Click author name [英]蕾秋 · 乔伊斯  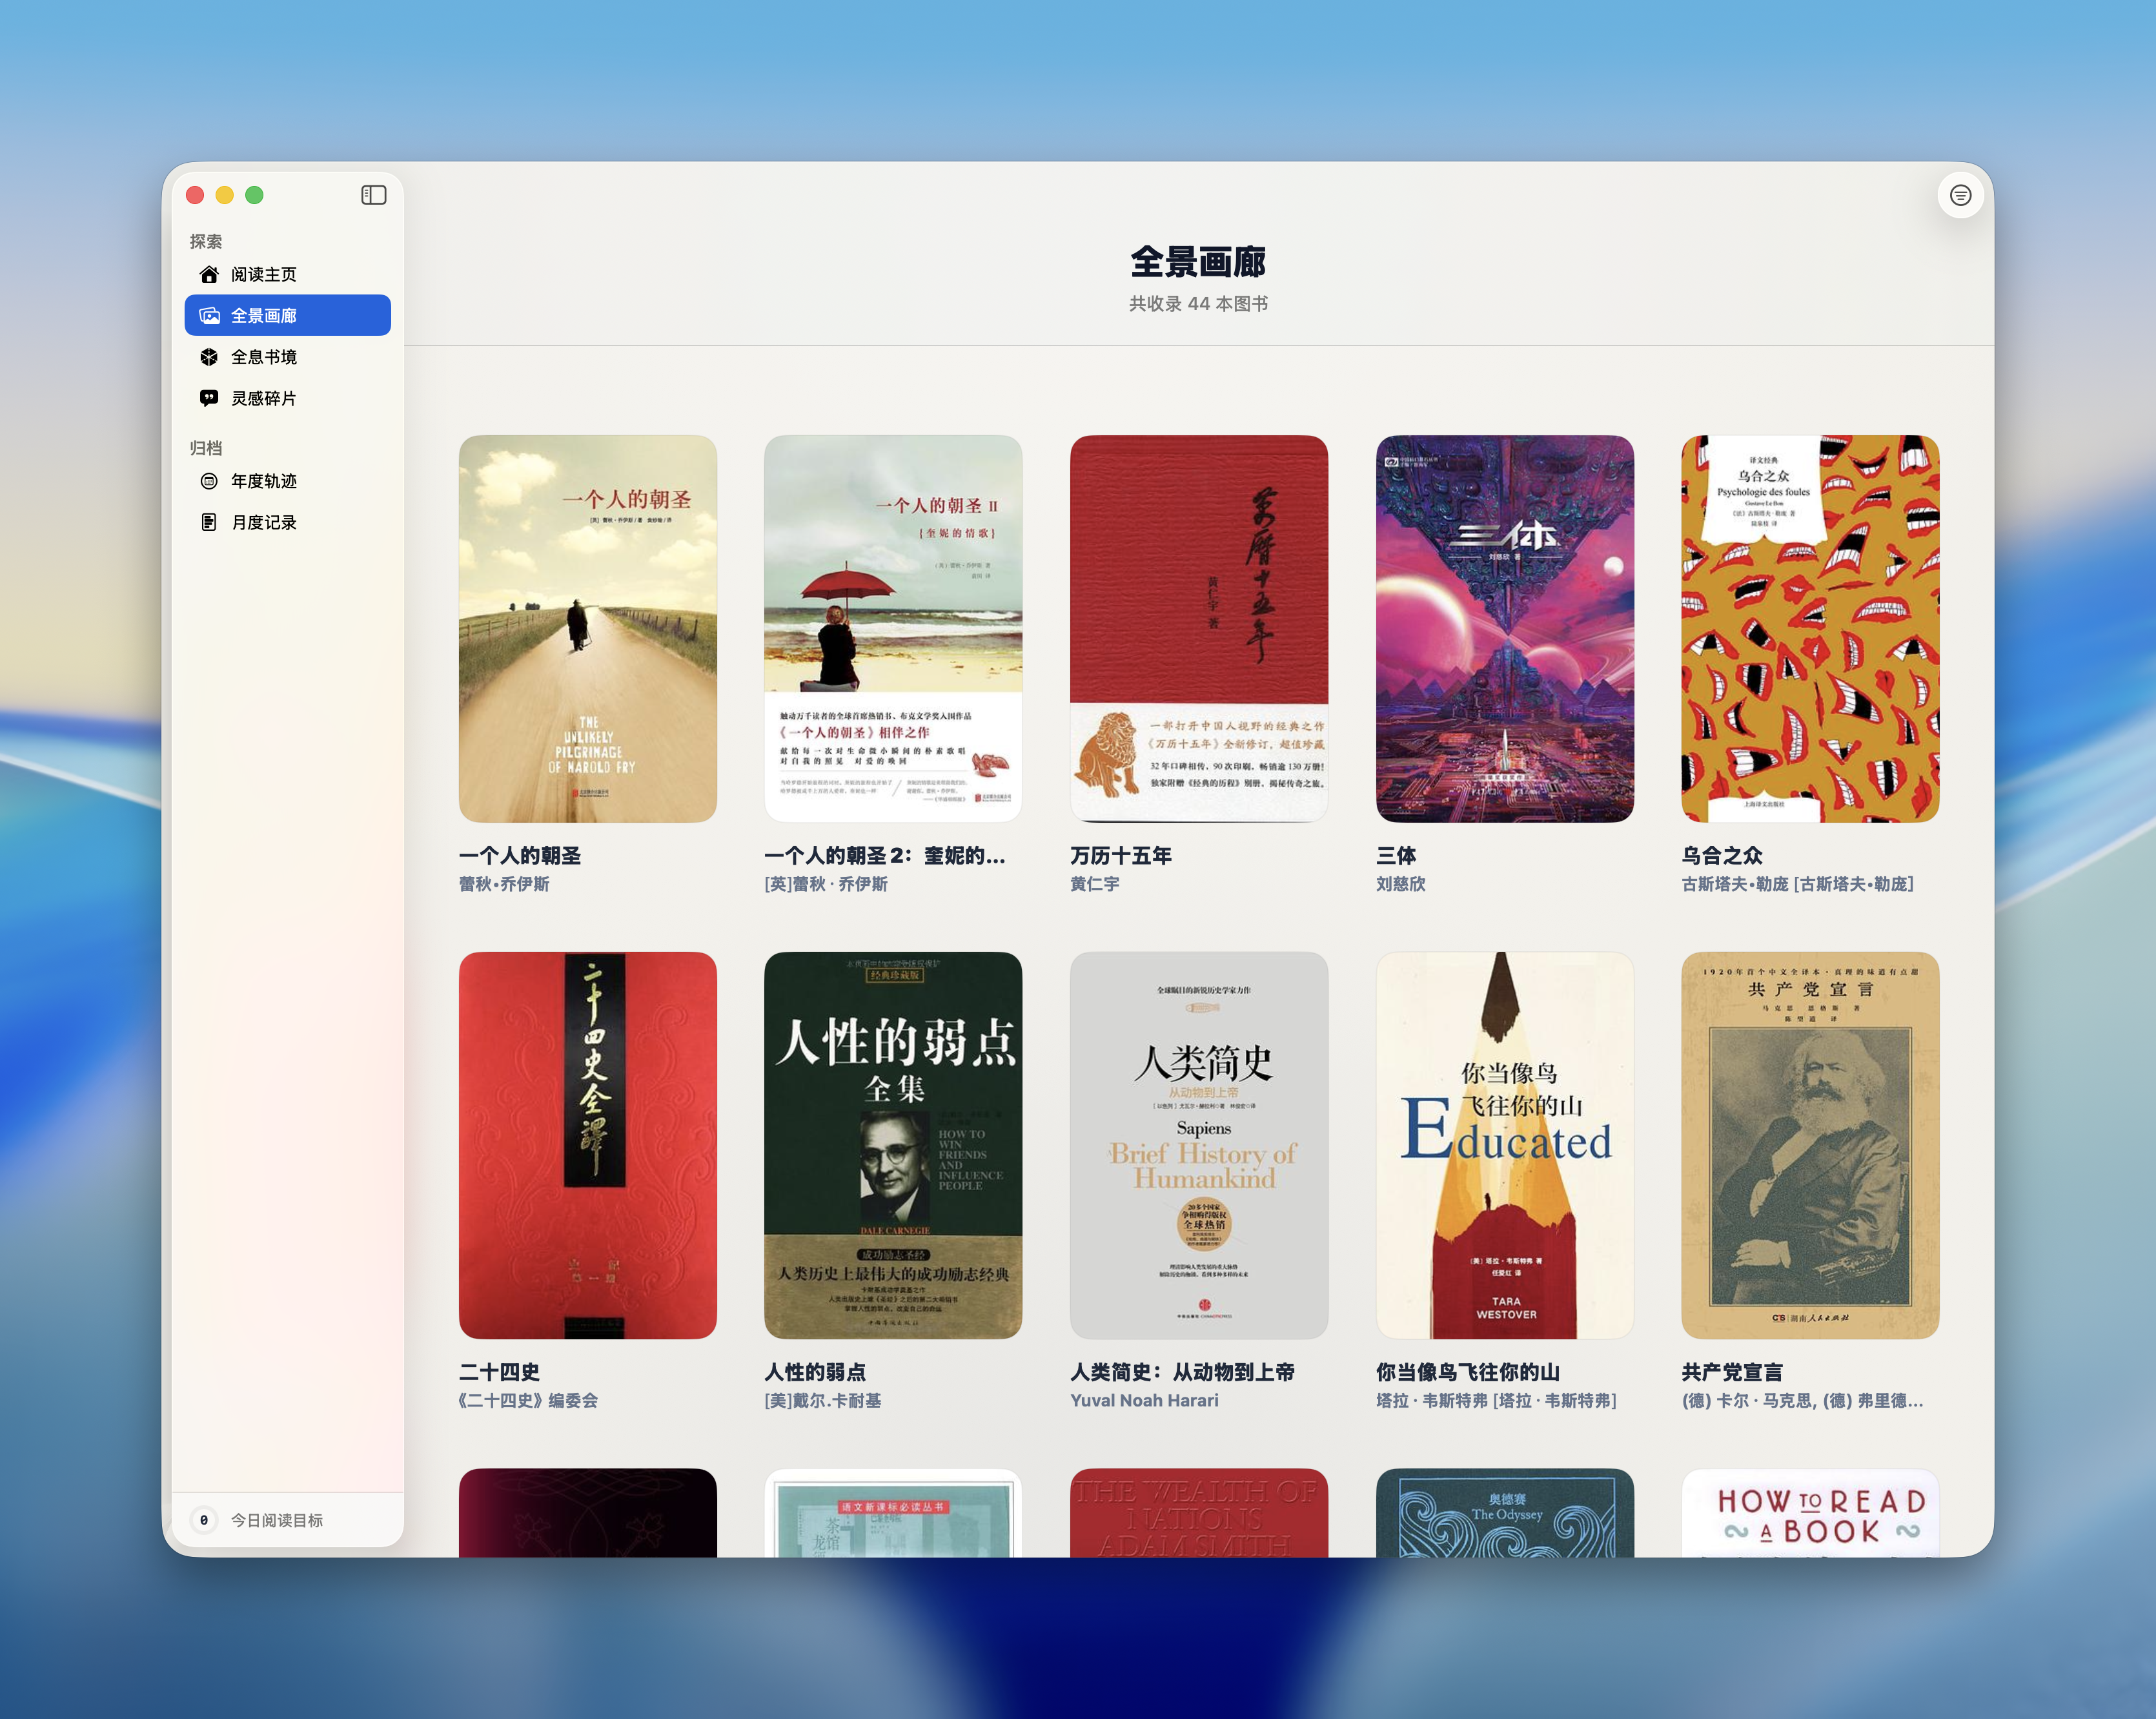[826, 883]
